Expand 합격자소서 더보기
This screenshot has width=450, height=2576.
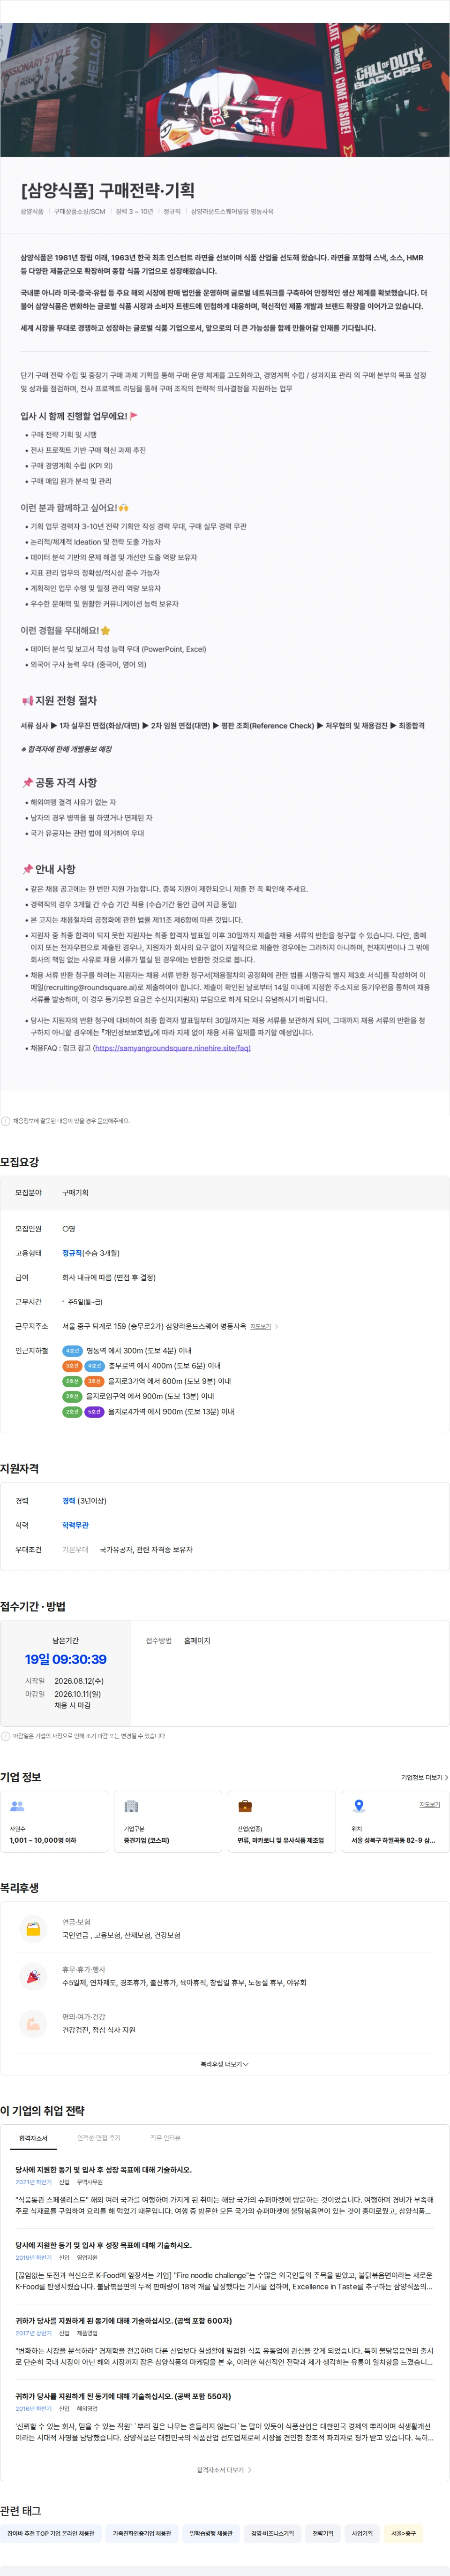(224, 2469)
